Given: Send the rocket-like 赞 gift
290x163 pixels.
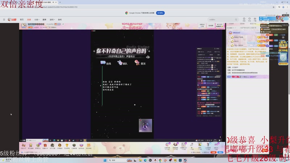Looking at the screenshot, I should (x=192, y=146).
